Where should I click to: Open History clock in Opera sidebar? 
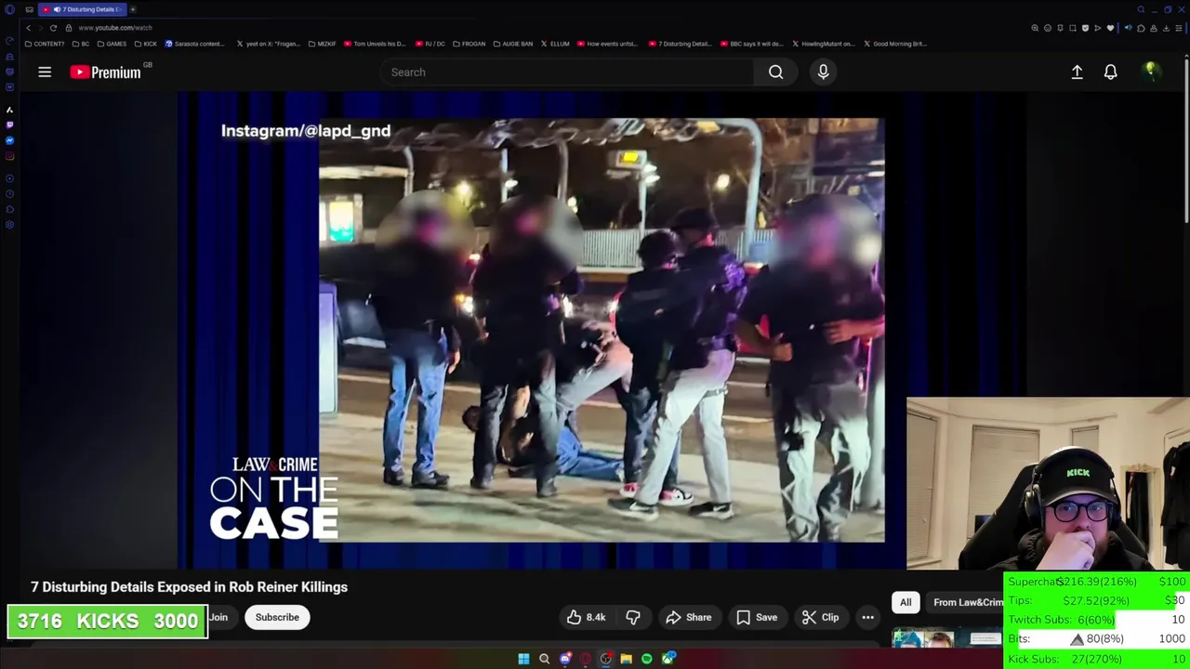(9, 193)
